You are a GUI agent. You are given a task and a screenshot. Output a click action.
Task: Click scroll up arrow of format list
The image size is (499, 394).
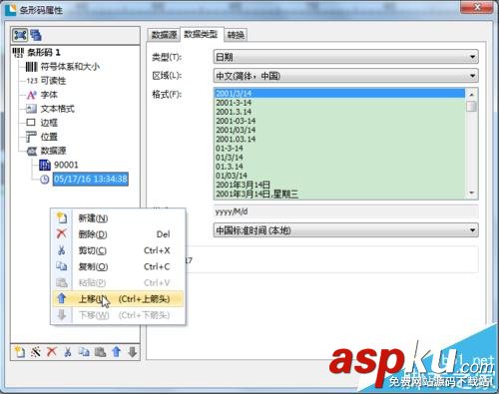pyautogui.click(x=471, y=95)
